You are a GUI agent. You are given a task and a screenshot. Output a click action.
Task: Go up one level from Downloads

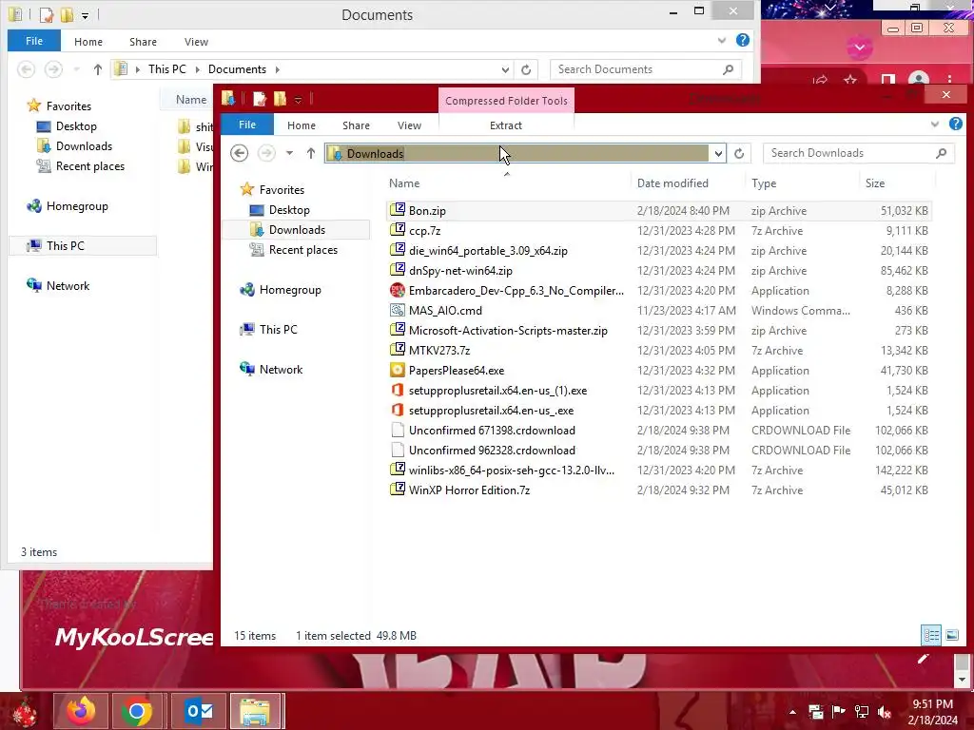(x=311, y=153)
